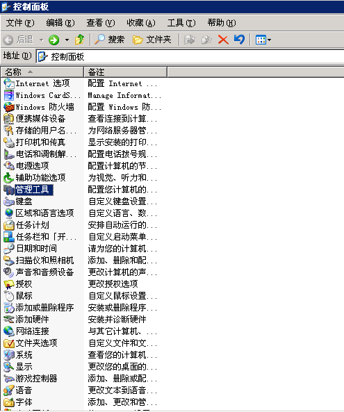Click the 键盘 icon
This screenshot has height=412, width=344.
pyautogui.click(x=8, y=201)
